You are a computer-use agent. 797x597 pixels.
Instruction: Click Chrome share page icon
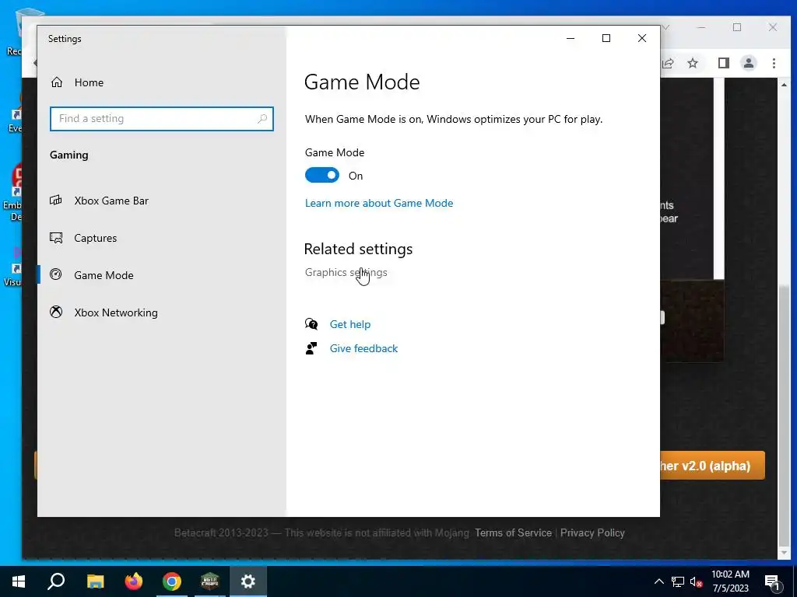tap(667, 63)
